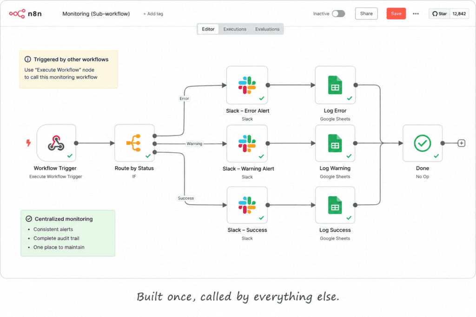Click the + Add tag link
The image size is (476, 317).
pos(153,14)
